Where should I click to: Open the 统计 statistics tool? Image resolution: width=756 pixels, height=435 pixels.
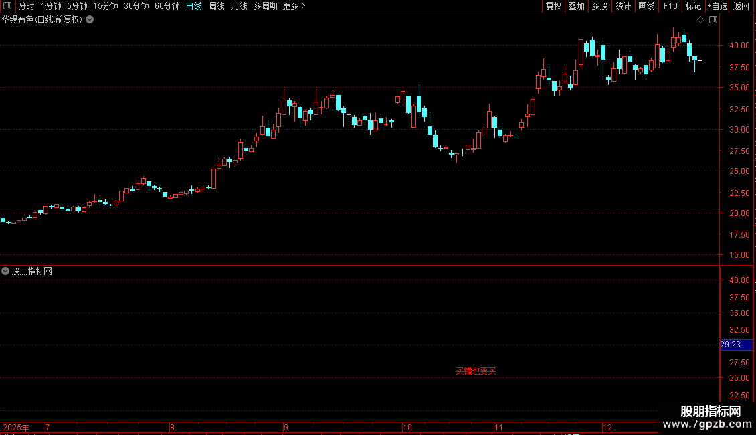pos(623,6)
